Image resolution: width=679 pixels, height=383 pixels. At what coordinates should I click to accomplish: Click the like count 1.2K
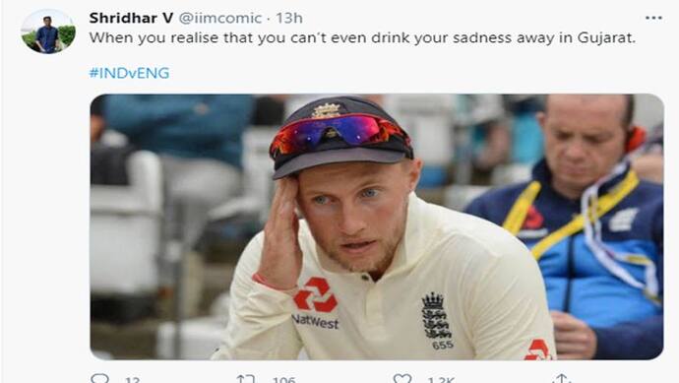click(x=441, y=379)
